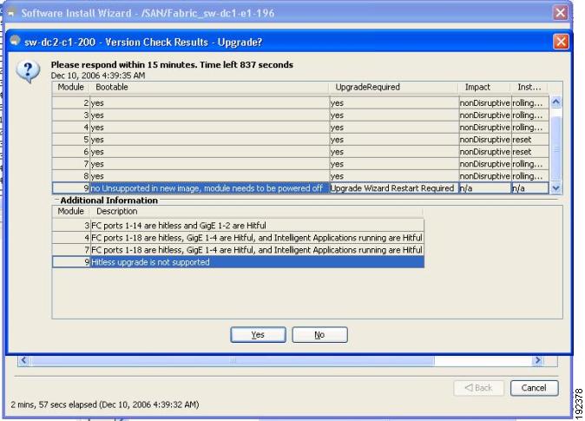Click the Software Install Wizard title icon

coord(11,13)
